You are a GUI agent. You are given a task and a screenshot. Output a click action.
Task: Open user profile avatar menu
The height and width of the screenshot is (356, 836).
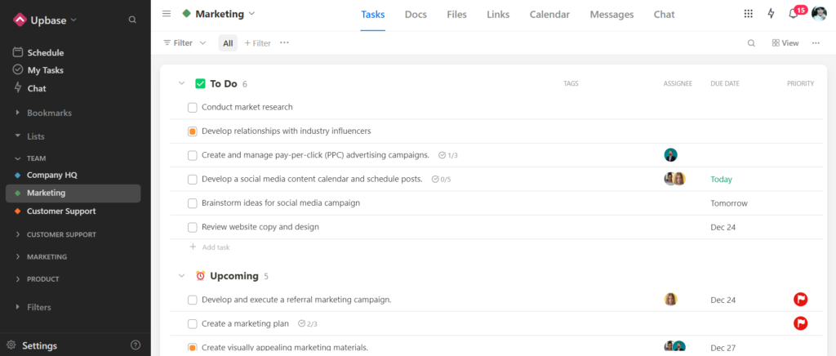819,13
